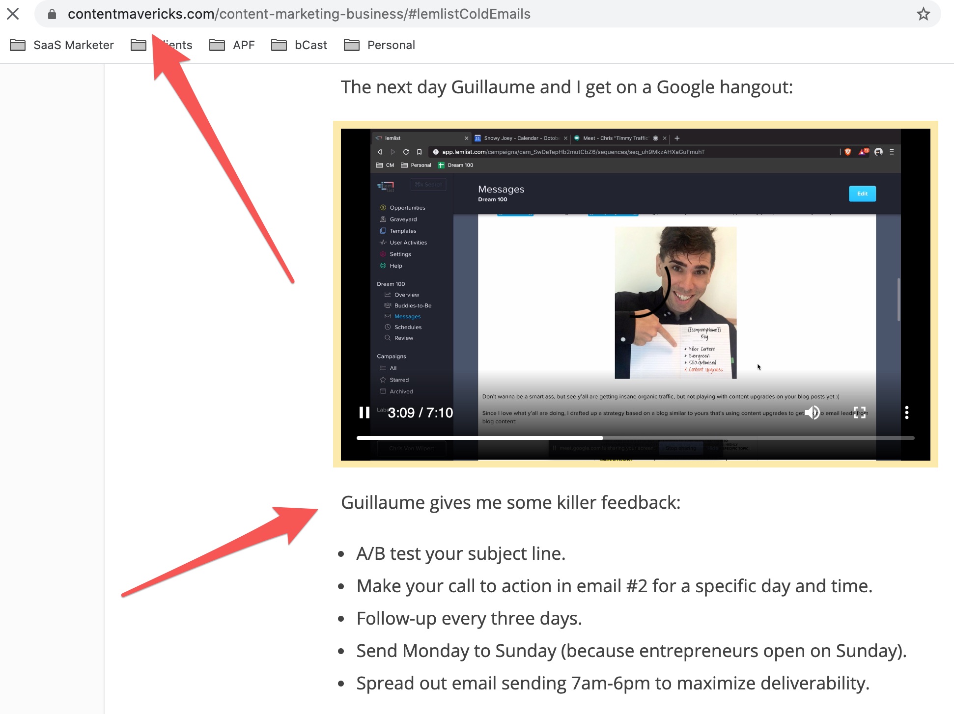
Task: Select Schedules under Dream 100
Action: pyautogui.click(x=403, y=327)
